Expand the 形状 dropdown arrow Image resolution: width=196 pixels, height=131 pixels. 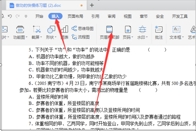click(x=56, y=37)
